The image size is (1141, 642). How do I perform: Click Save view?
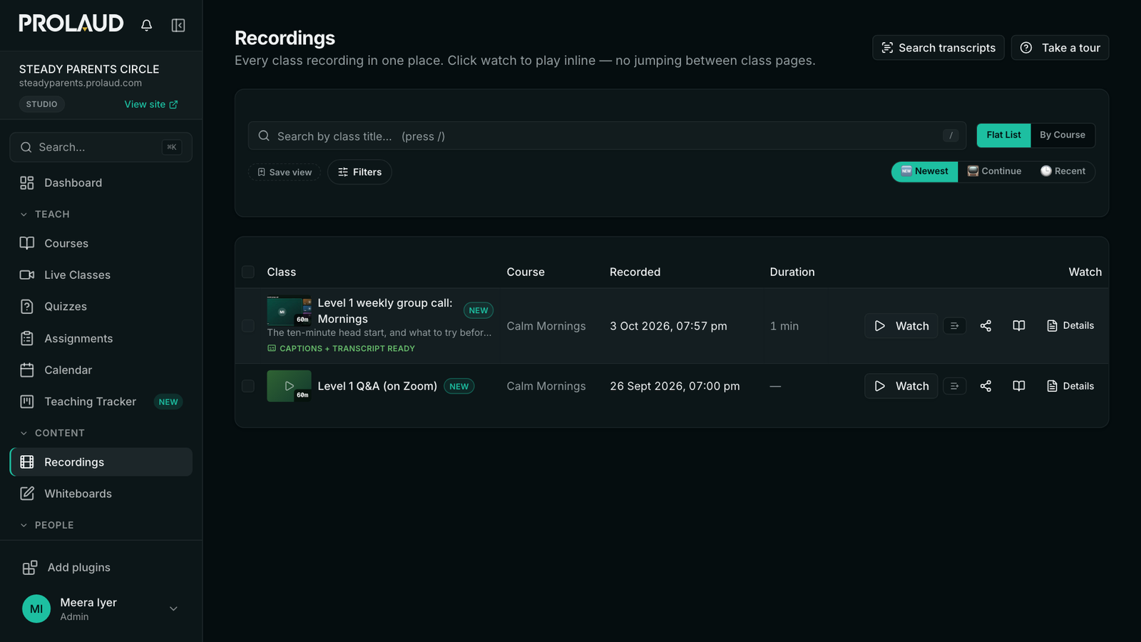285,172
